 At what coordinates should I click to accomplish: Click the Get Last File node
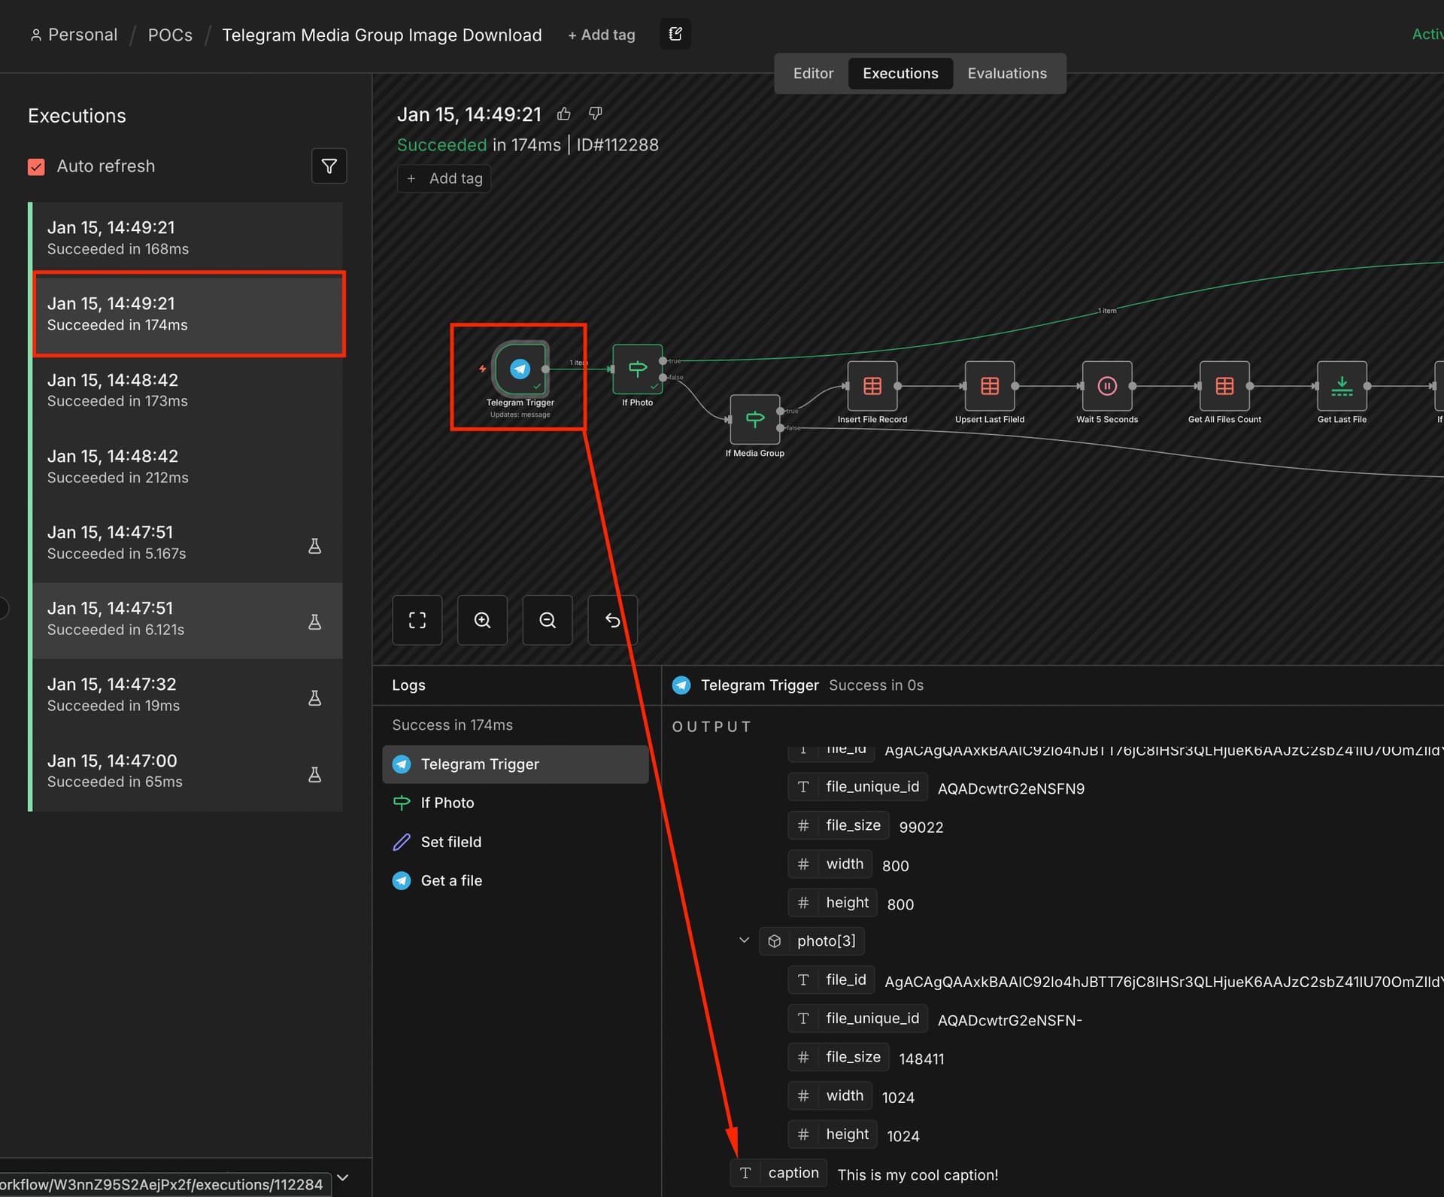[1341, 386]
